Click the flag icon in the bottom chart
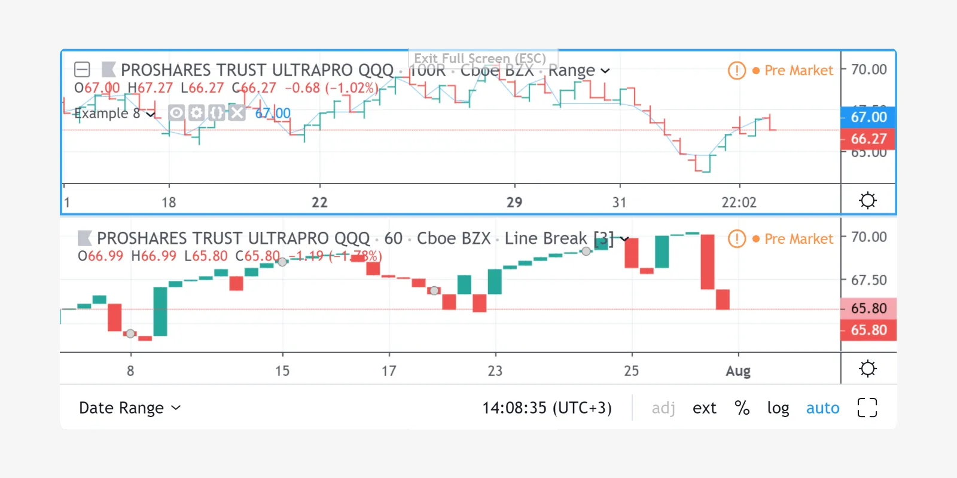 [x=85, y=238]
